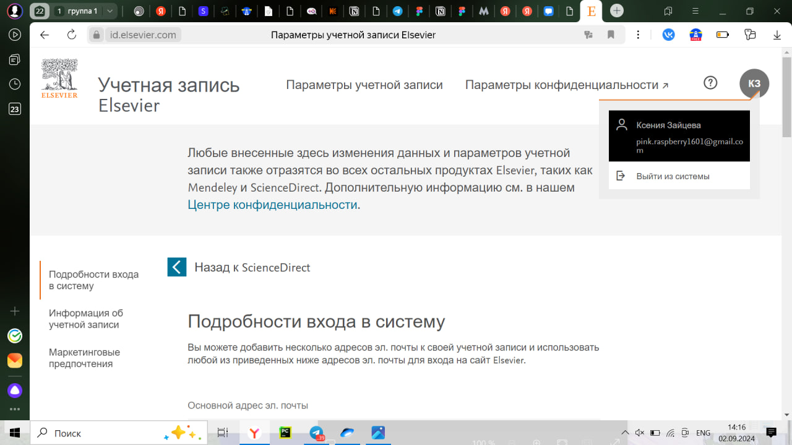Open the purple Alice assistant icon in sidebar
The image size is (792, 445).
[x=15, y=391]
